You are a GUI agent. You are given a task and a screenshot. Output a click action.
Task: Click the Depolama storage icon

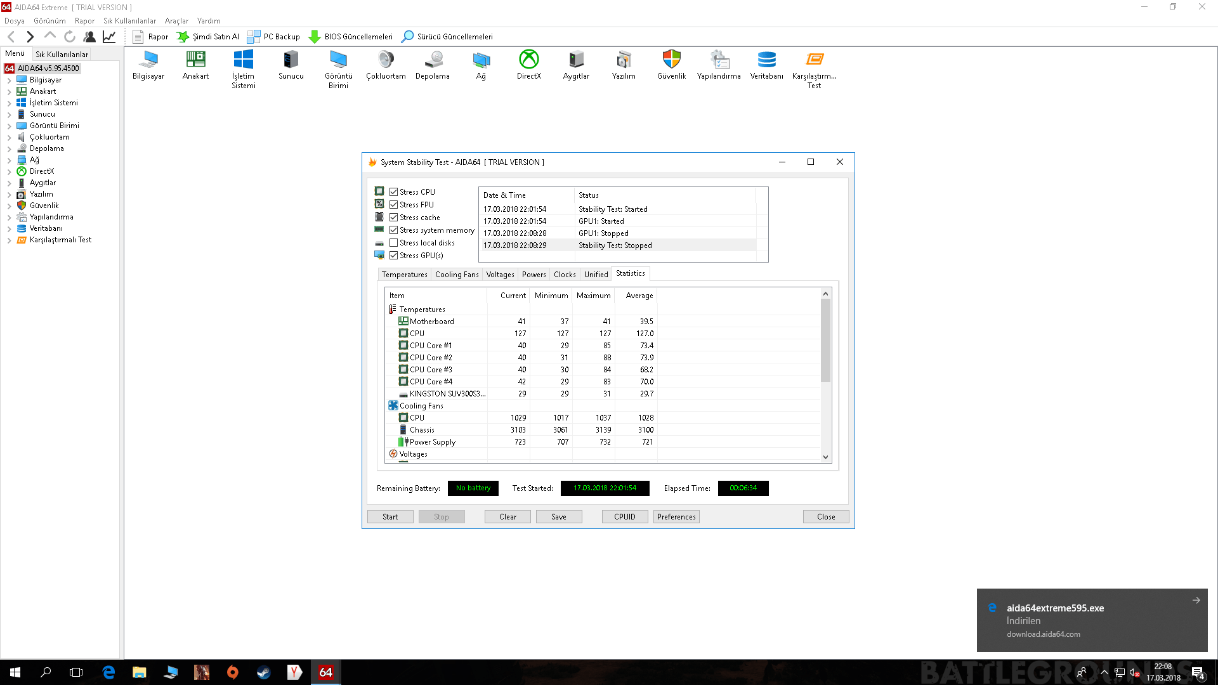[433, 60]
